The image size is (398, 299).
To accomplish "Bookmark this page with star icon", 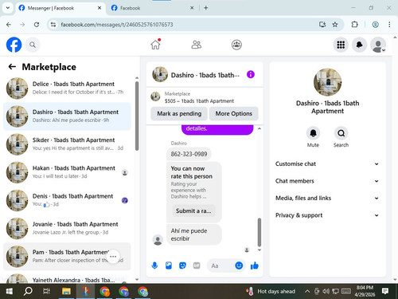I will point(335,25).
